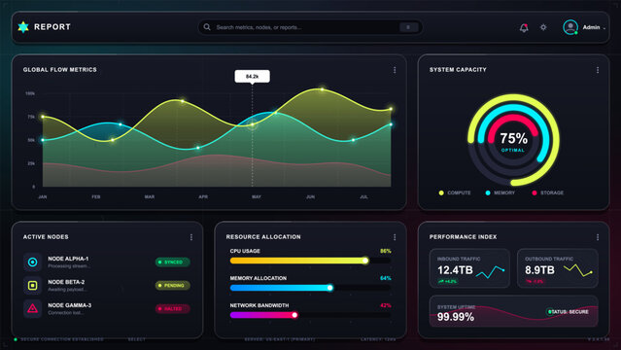Open Global Flow Metrics options menu
621x350 pixels.
pyautogui.click(x=395, y=70)
